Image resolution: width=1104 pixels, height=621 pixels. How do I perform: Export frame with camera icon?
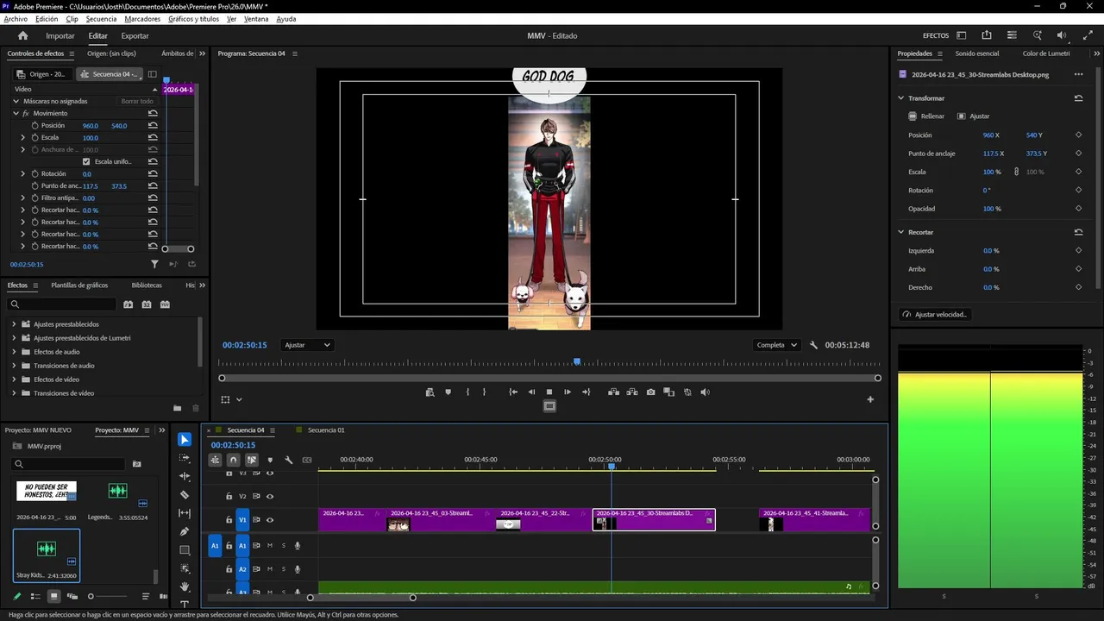pyautogui.click(x=650, y=392)
